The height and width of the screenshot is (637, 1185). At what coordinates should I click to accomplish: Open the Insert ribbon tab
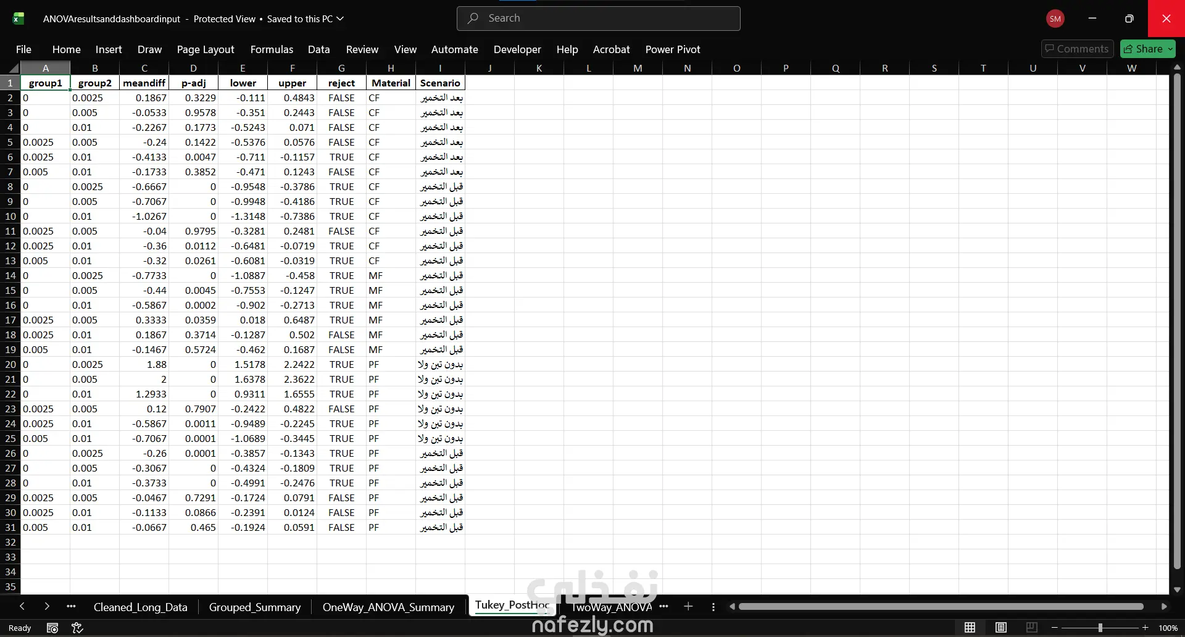[109, 49]
